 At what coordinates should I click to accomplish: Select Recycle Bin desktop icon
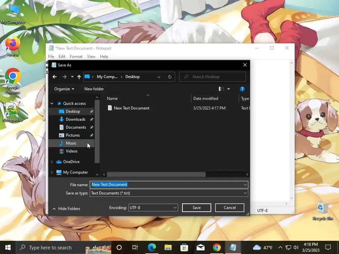pos(322,210)
